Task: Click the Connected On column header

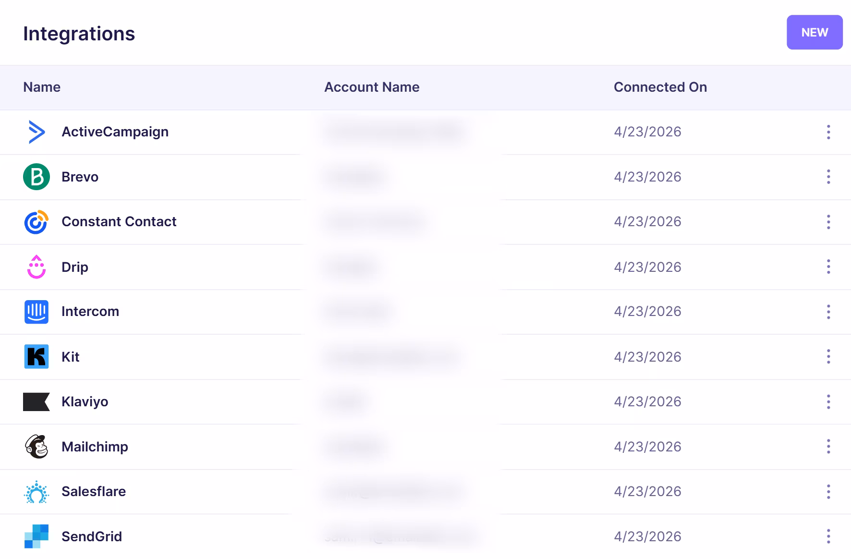Action: point(660,87)
